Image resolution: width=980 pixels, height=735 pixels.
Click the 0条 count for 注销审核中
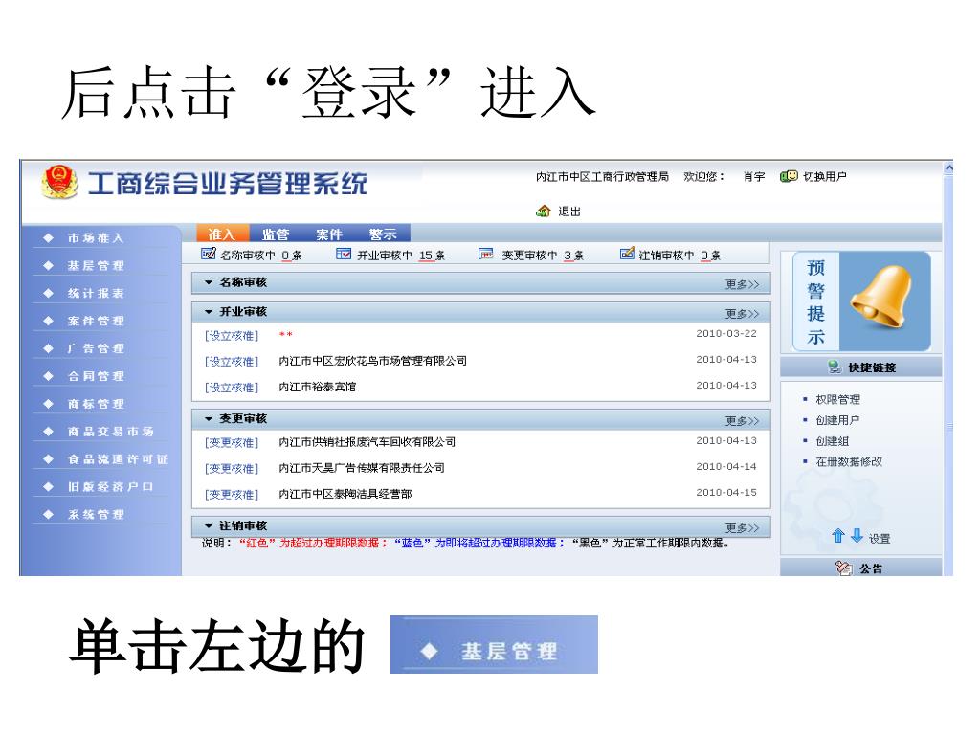click(x=711, y=256)
